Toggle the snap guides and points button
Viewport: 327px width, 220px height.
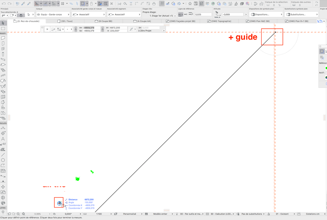click(x=45, y=4)
